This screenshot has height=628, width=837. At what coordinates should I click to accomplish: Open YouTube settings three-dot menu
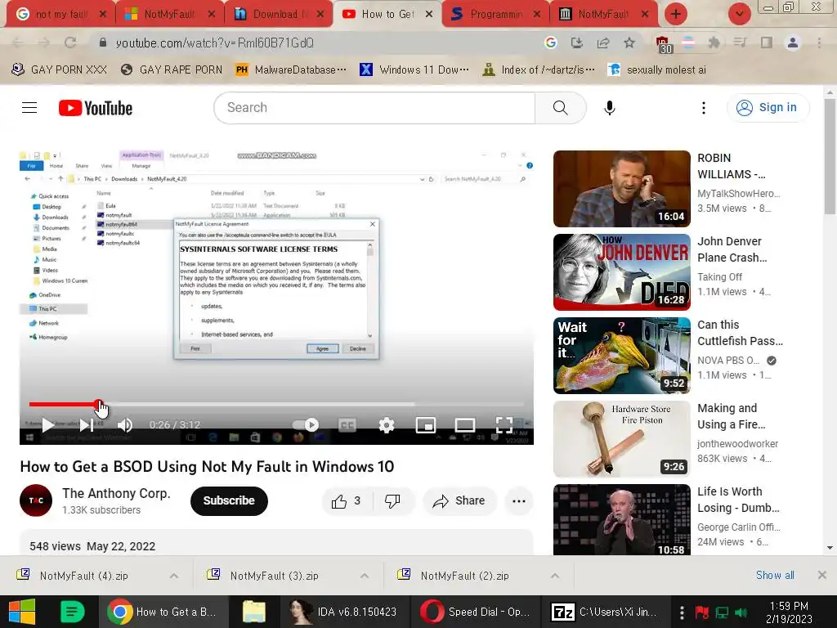704,108
